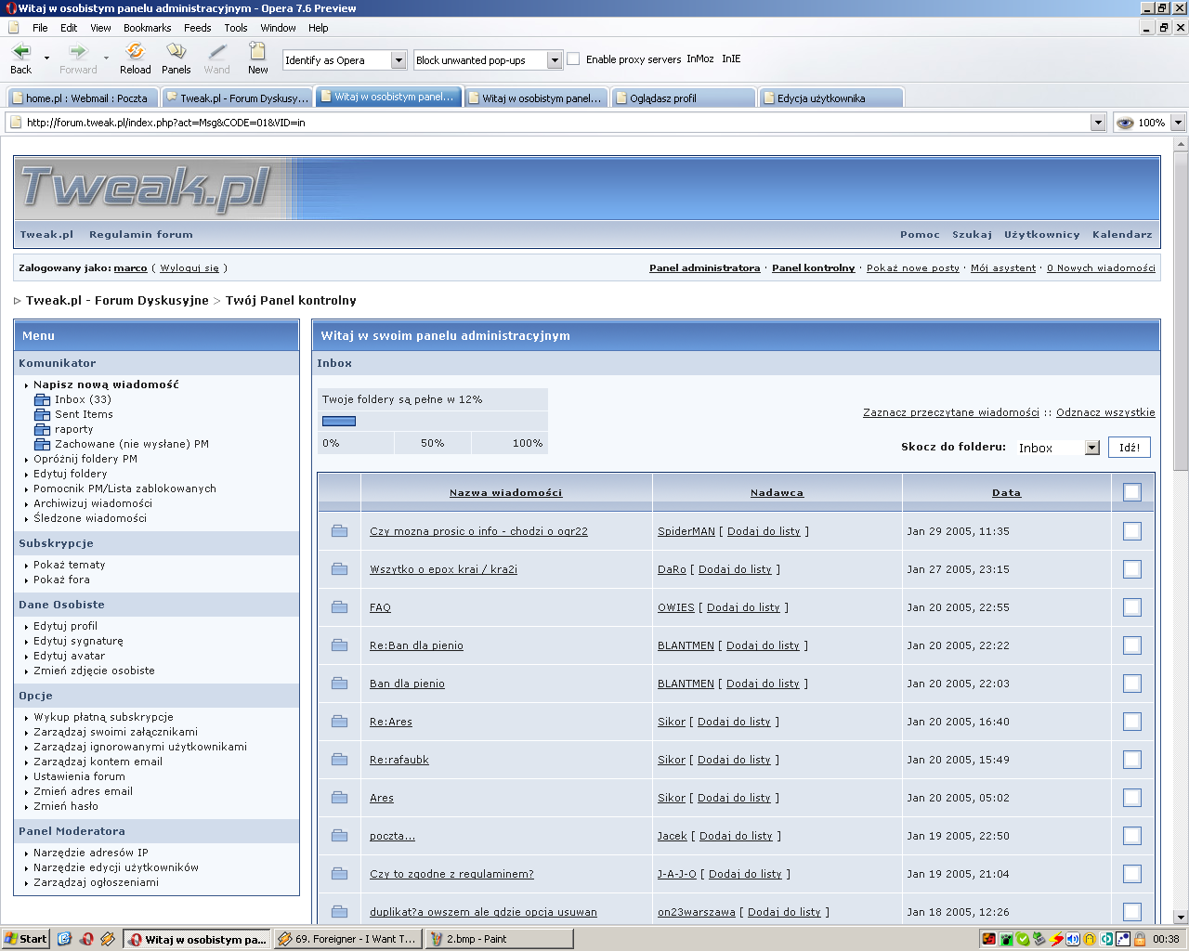
Task: Open the Bookmarks menu
Action: coord(147,28)
